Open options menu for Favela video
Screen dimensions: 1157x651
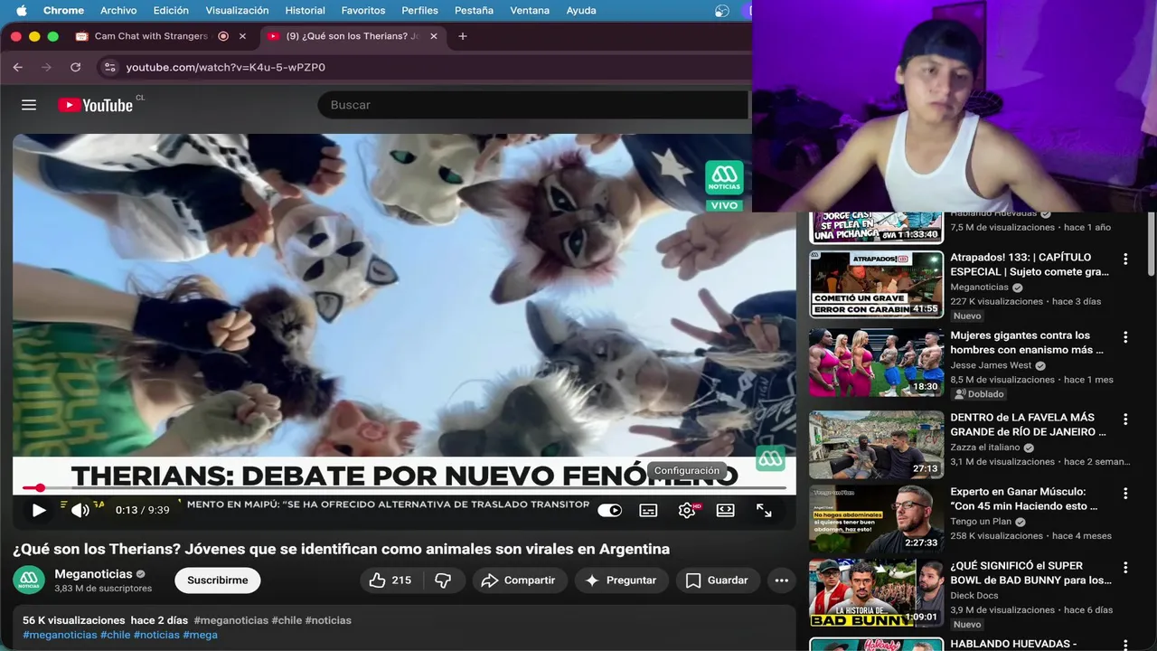(1125, 420)
